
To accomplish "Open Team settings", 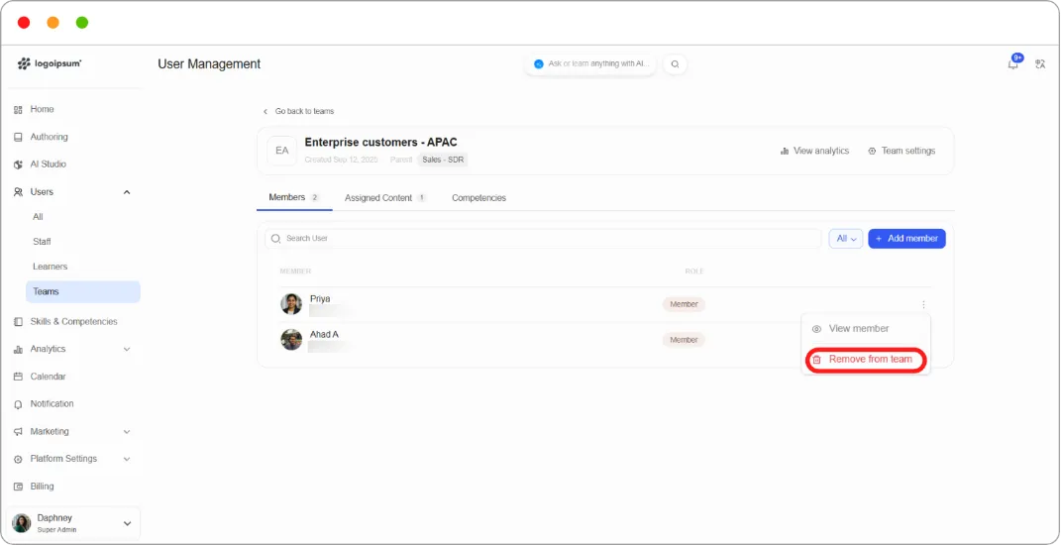I will point(902,151).
